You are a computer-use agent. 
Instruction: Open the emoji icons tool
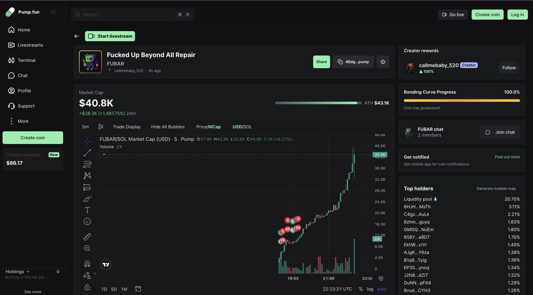click(87, 221)
